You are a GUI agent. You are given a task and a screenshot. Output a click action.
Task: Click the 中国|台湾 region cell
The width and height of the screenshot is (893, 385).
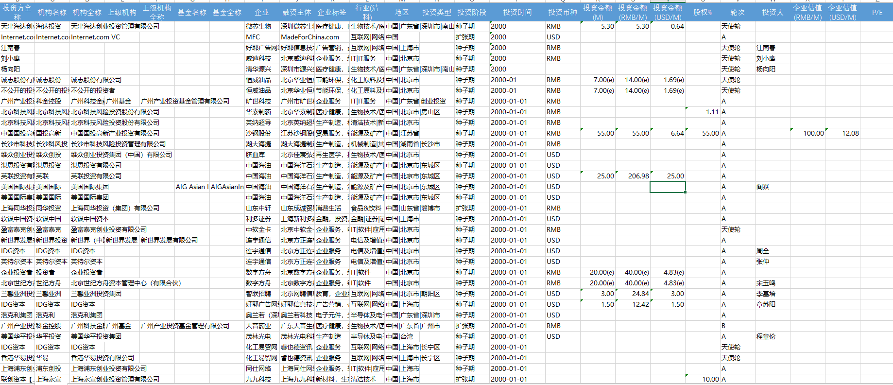pyautogui.click(x=402, y=336)
